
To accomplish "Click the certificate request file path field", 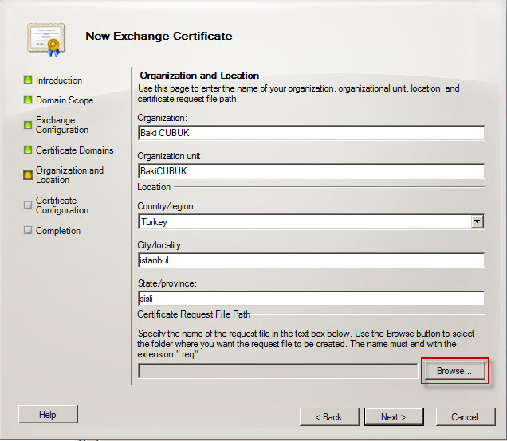I will (277, 371).
